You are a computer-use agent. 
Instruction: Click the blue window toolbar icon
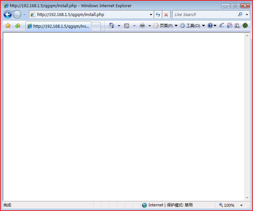[x=229, y=25]
